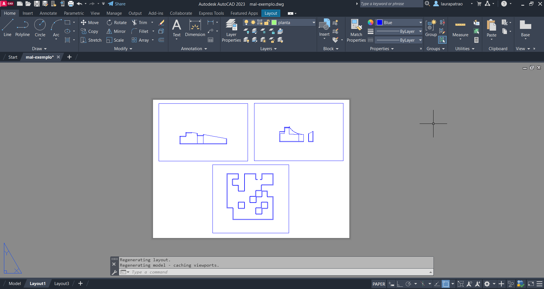Click the Fillet tool
This screenshot has width=544, height=289.
[x=140, y=31]
